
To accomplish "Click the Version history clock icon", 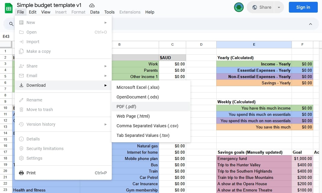I will pos(21,124).
